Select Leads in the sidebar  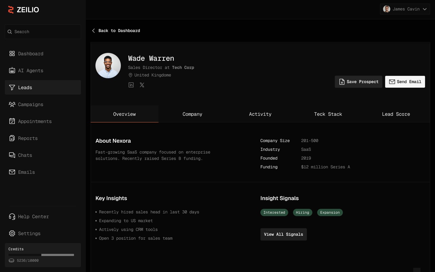(x=43, y=87)
